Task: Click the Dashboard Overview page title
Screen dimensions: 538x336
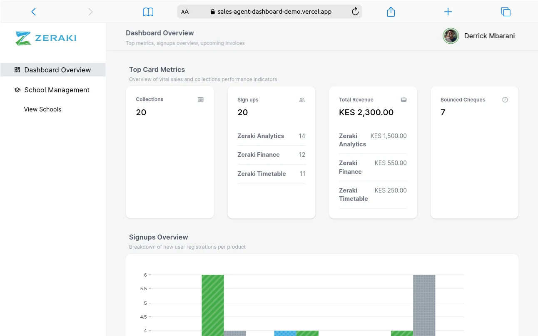Action: [160, 33]
